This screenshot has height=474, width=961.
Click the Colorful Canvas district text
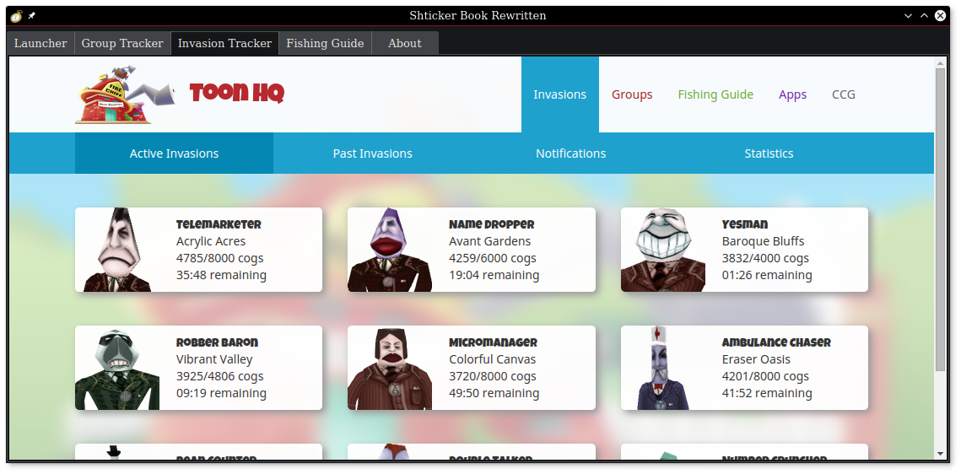pyautogui.click(x=492, y=359)
